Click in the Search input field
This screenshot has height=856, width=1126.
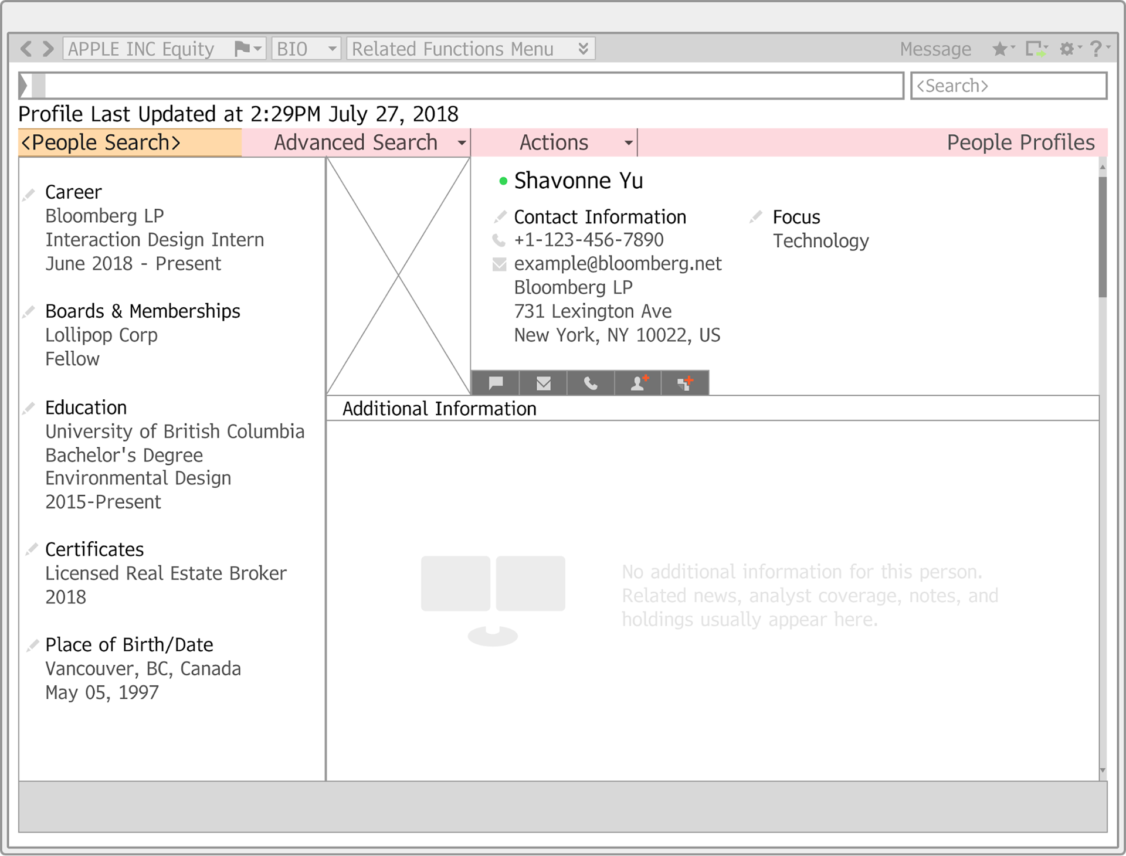[1009, 86]
